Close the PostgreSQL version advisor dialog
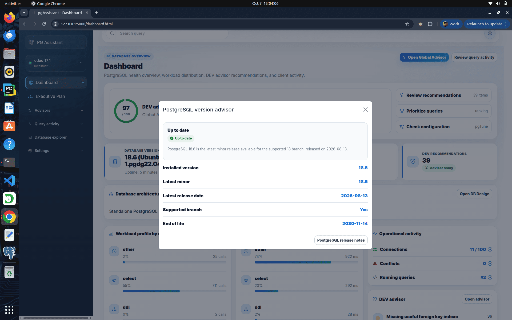Image resolution: width=512 pixels, height=320 pixels. [365, 110]
